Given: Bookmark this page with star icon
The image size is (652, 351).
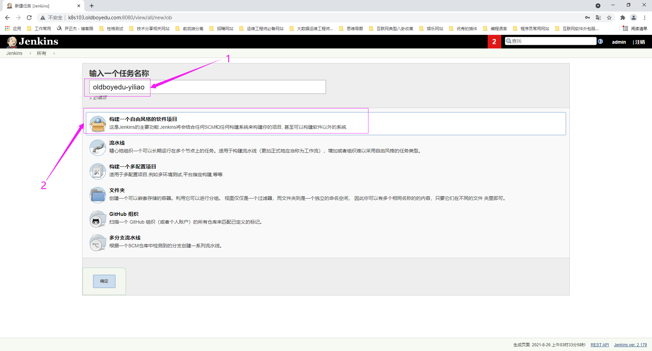Looking at the screenshot, I should pos(609,18).
